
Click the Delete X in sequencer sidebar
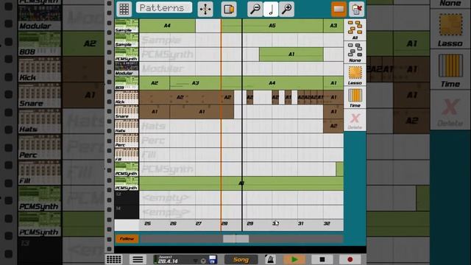[355, 120]
